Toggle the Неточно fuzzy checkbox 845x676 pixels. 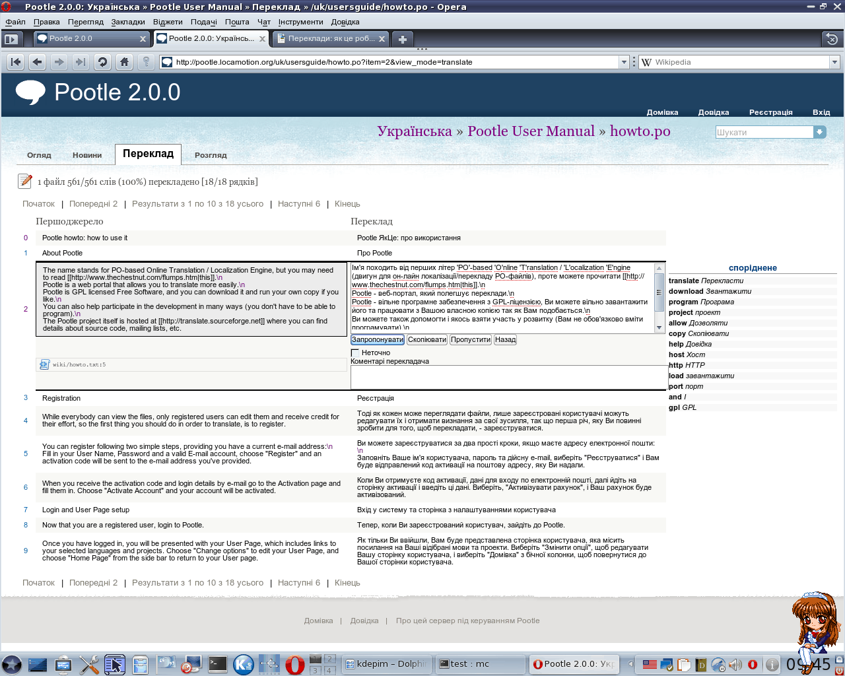[355, 353]
